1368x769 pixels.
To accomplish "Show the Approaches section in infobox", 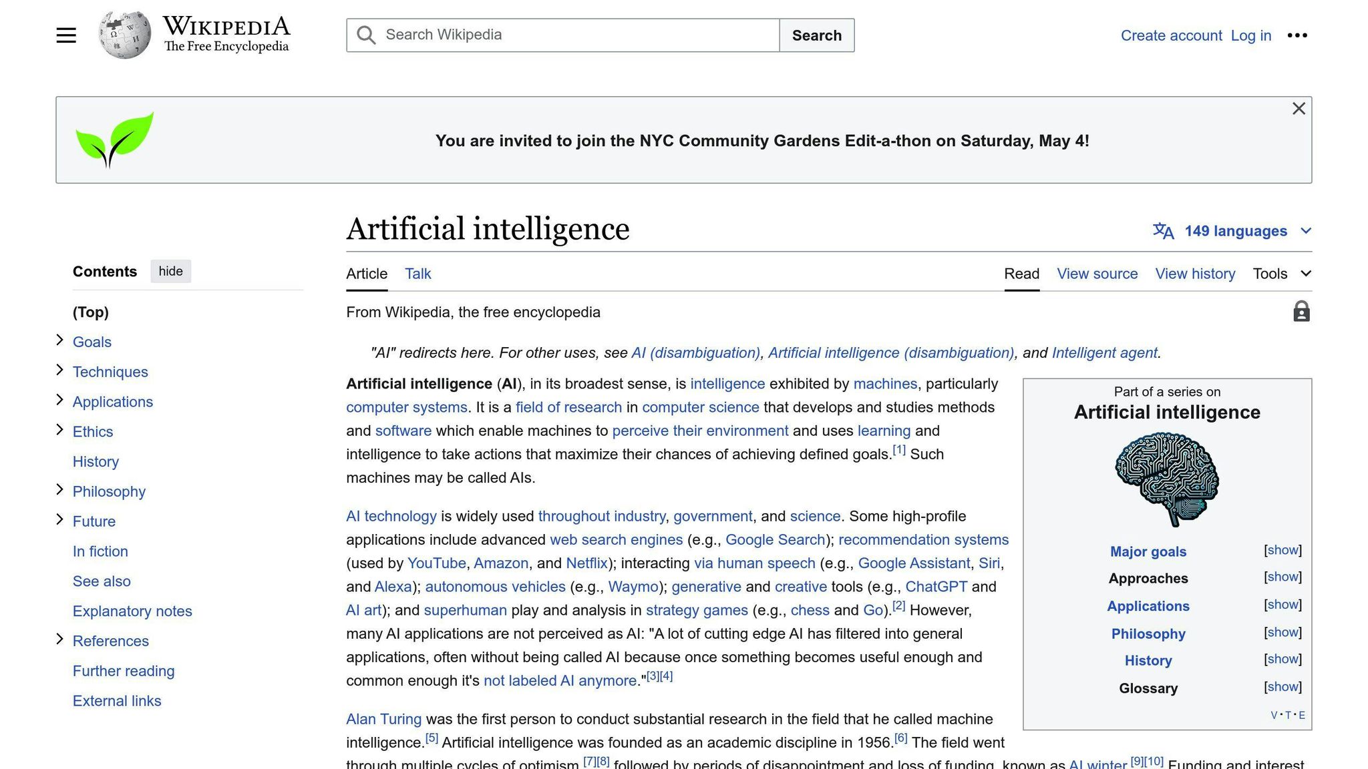I will click(x=1282, y=577).
